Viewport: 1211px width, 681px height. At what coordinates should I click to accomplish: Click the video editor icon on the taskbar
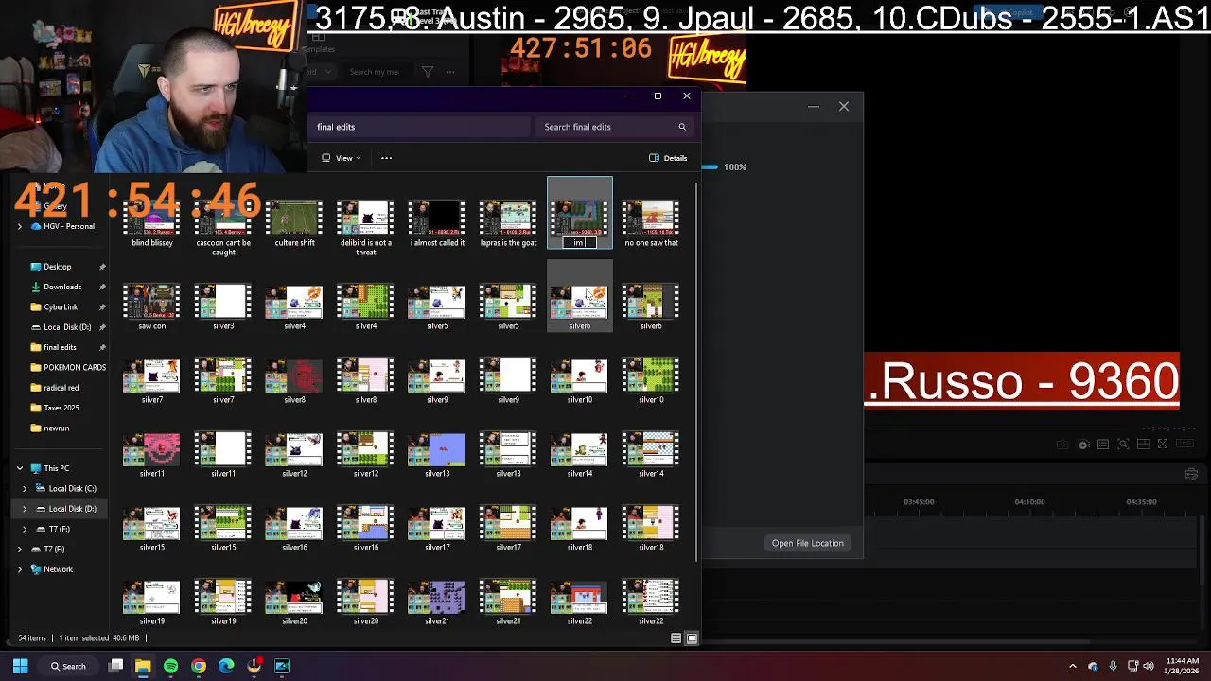pos(282,666)
